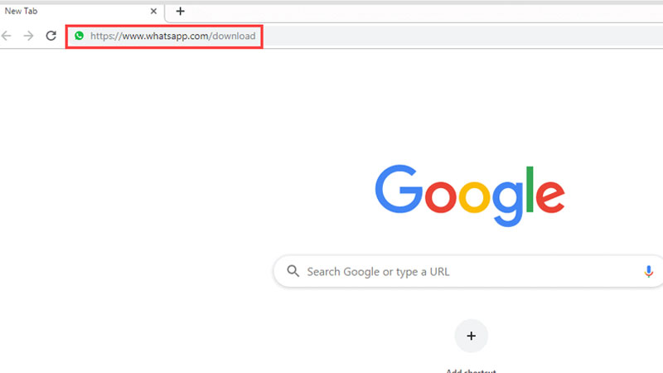This screenshot has height=373, width=663.
Task: Start voice search with the microphone icon
Action: (x=648, y=272)
